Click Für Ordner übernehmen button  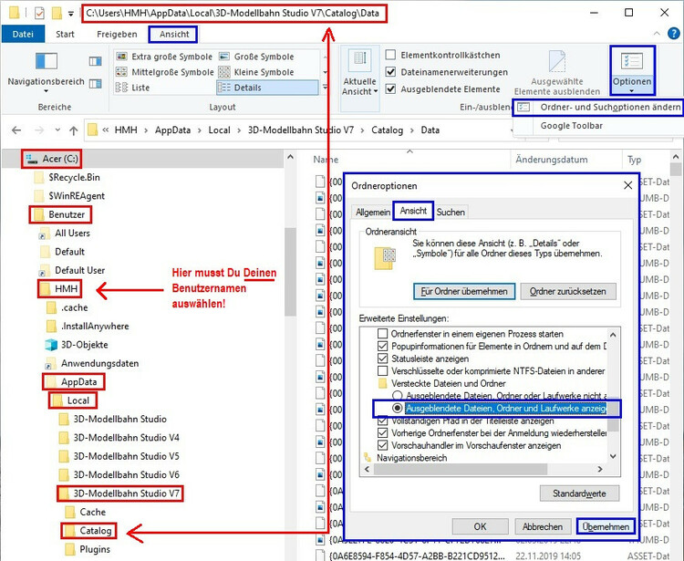(464, 291)
